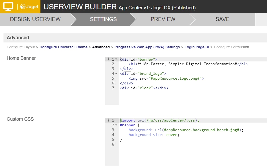Click info icon in Home Banner editor gutter
This screenshot has width=267, height=168.
click(x=108, y=59)
